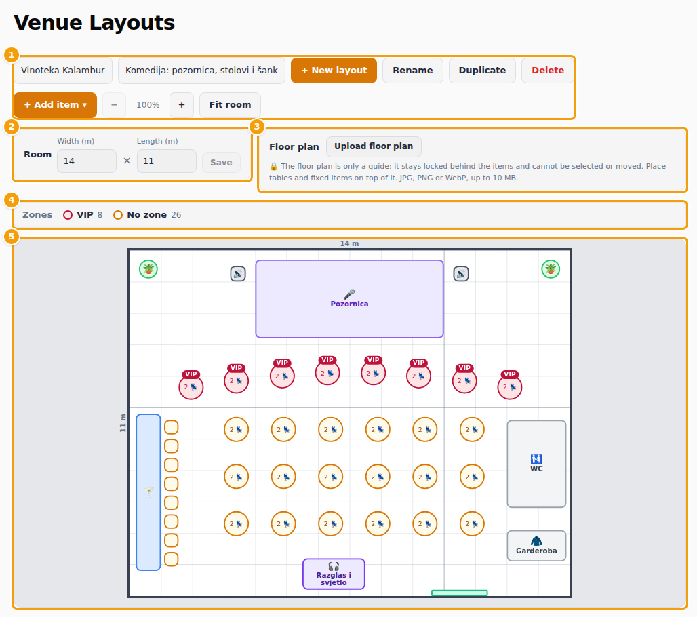
Task: Select the Pozornica stage item
Action: pos(349,299)
